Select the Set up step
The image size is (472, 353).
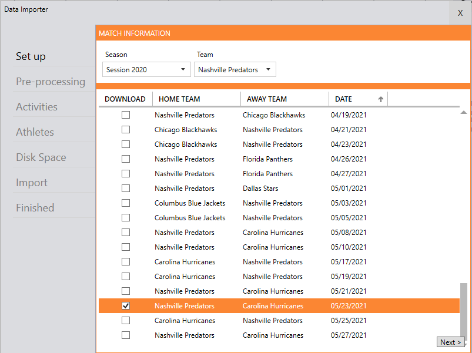click(x=31, y=56)
